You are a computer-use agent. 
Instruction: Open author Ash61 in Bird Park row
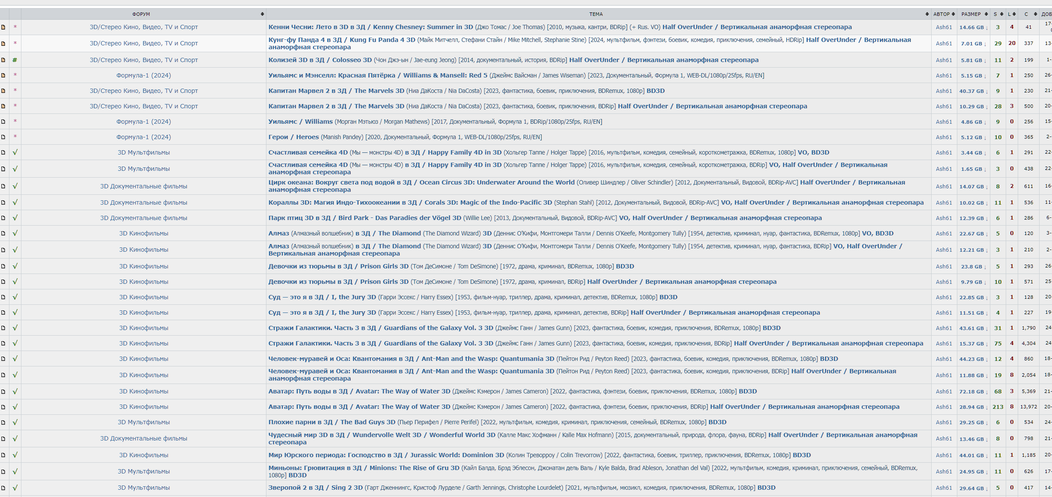tap(944, 218)
